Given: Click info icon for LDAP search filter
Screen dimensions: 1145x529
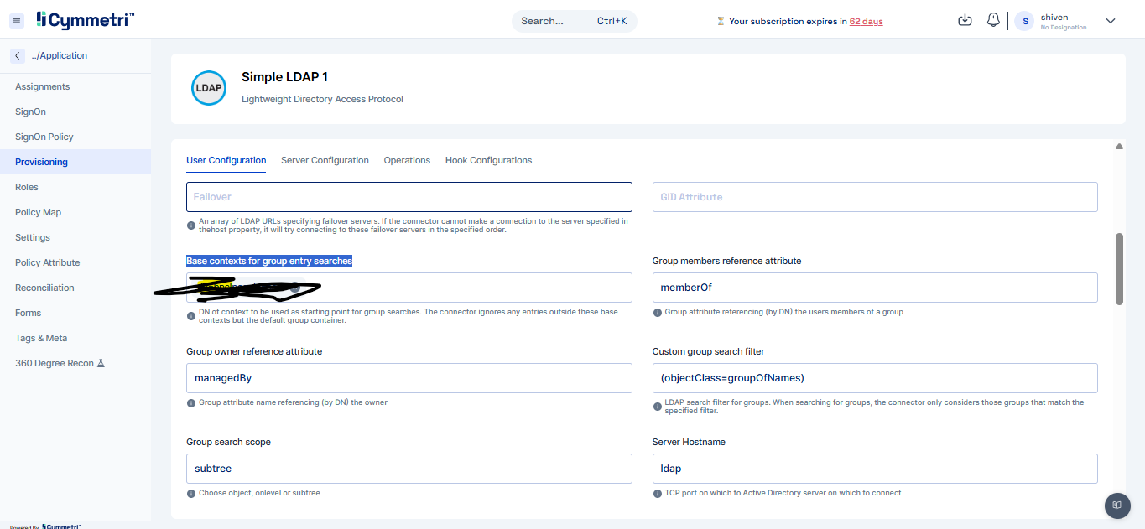Looking at the screenshot, I should click(x=657, y=407).
